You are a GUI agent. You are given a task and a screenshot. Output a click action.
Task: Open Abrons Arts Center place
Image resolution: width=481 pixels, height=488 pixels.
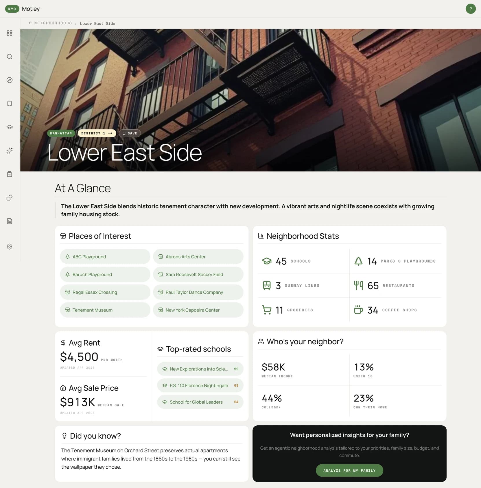point(198,257)
